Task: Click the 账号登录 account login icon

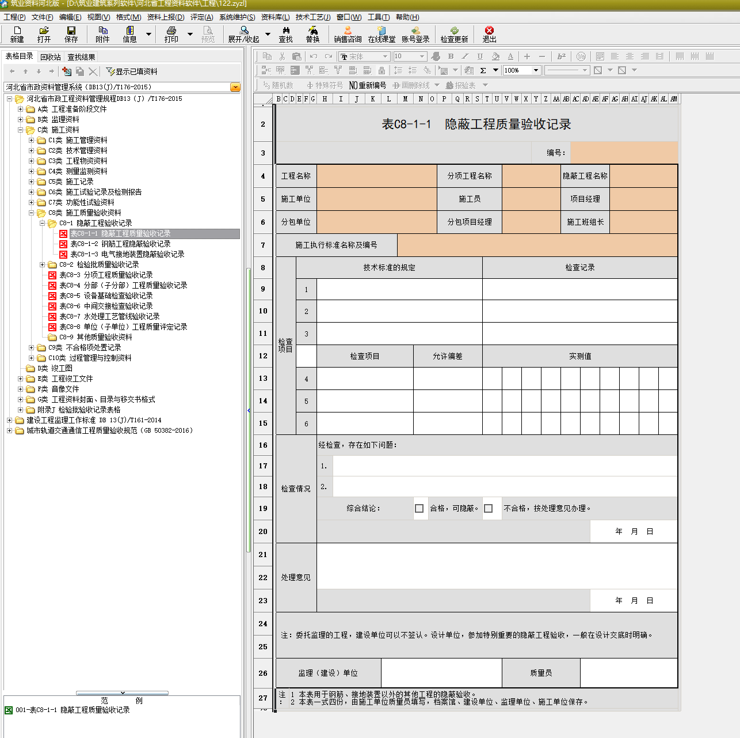Action: pyautogui.click(x=415, y=35)
